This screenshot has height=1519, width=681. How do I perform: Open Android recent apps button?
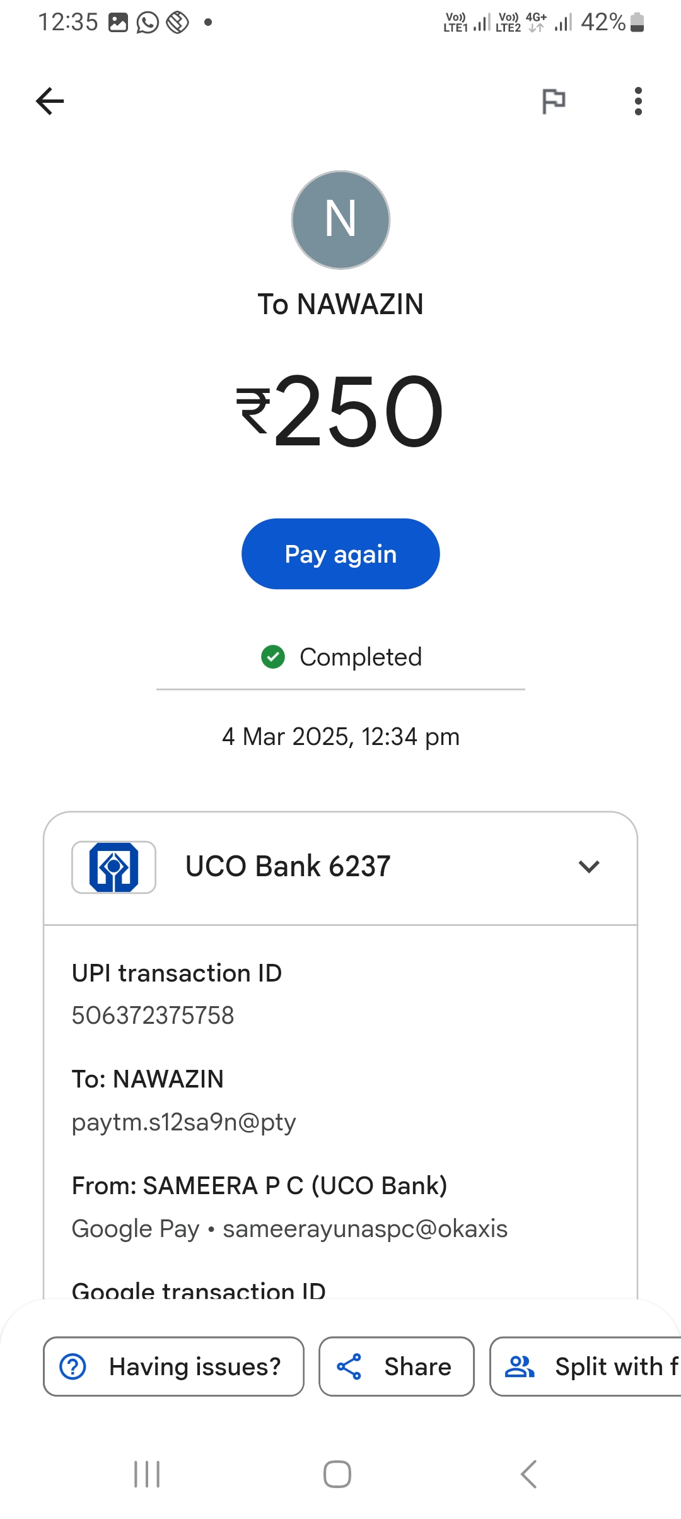pos(147,1474)
